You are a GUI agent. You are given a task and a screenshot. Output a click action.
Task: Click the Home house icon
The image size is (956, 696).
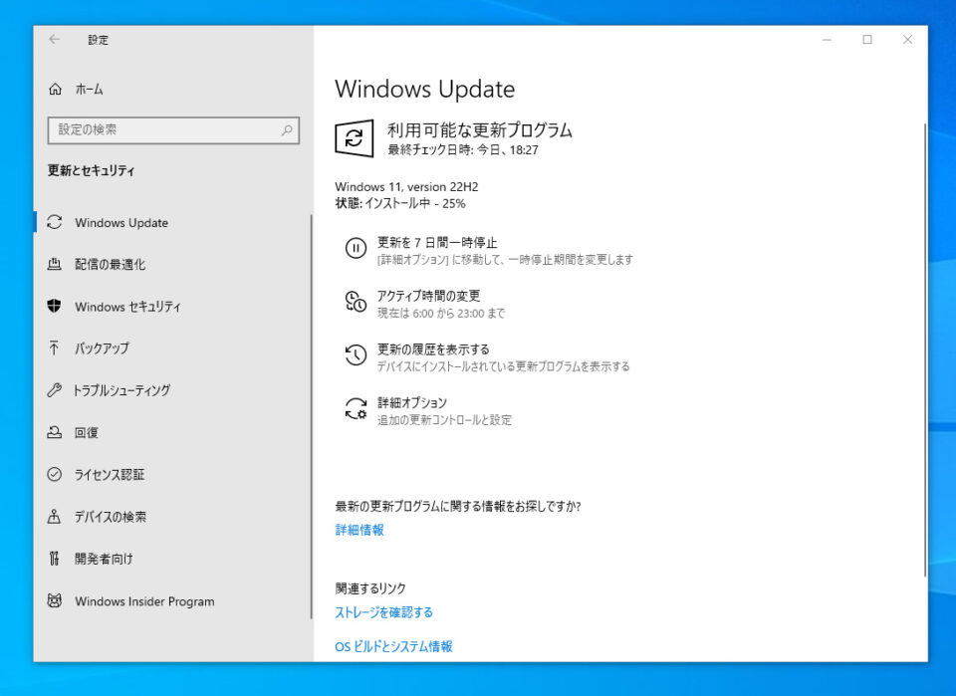[55, 90]
